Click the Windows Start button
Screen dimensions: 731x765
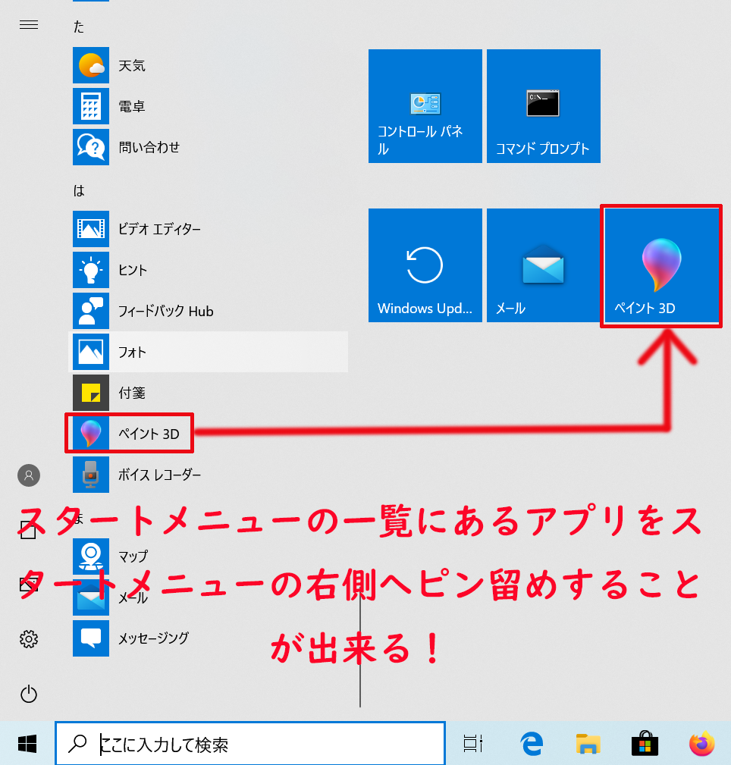[27, 744]
